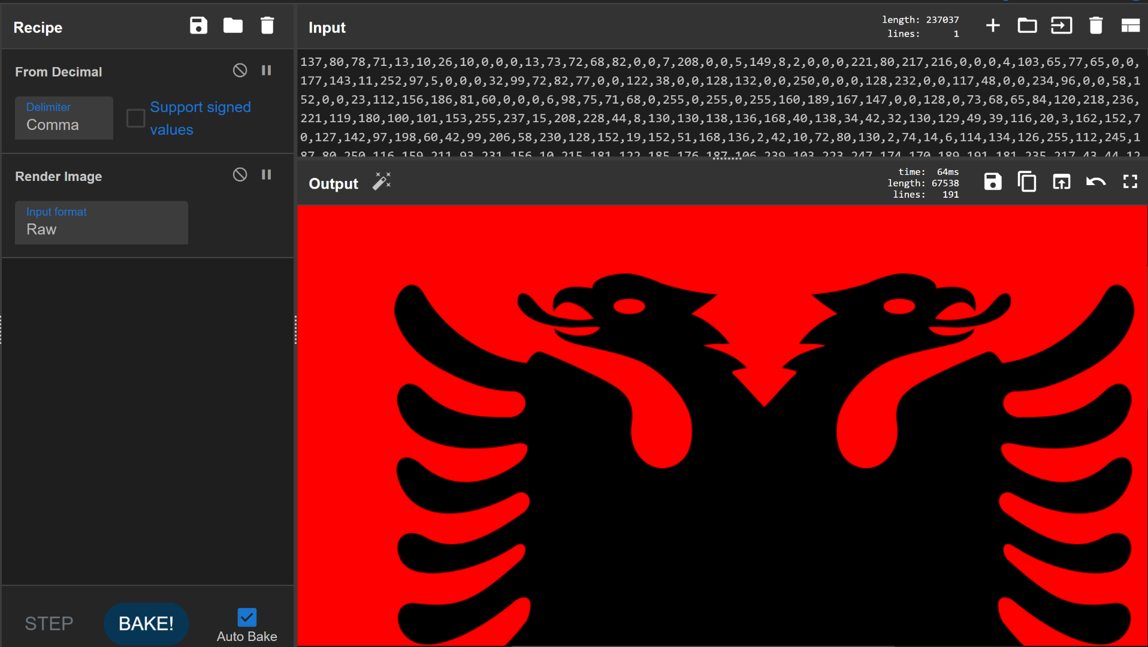This screenshot has height=647, width=1148.
Task: Disable the Render Image operation
Action: [240, 174]
